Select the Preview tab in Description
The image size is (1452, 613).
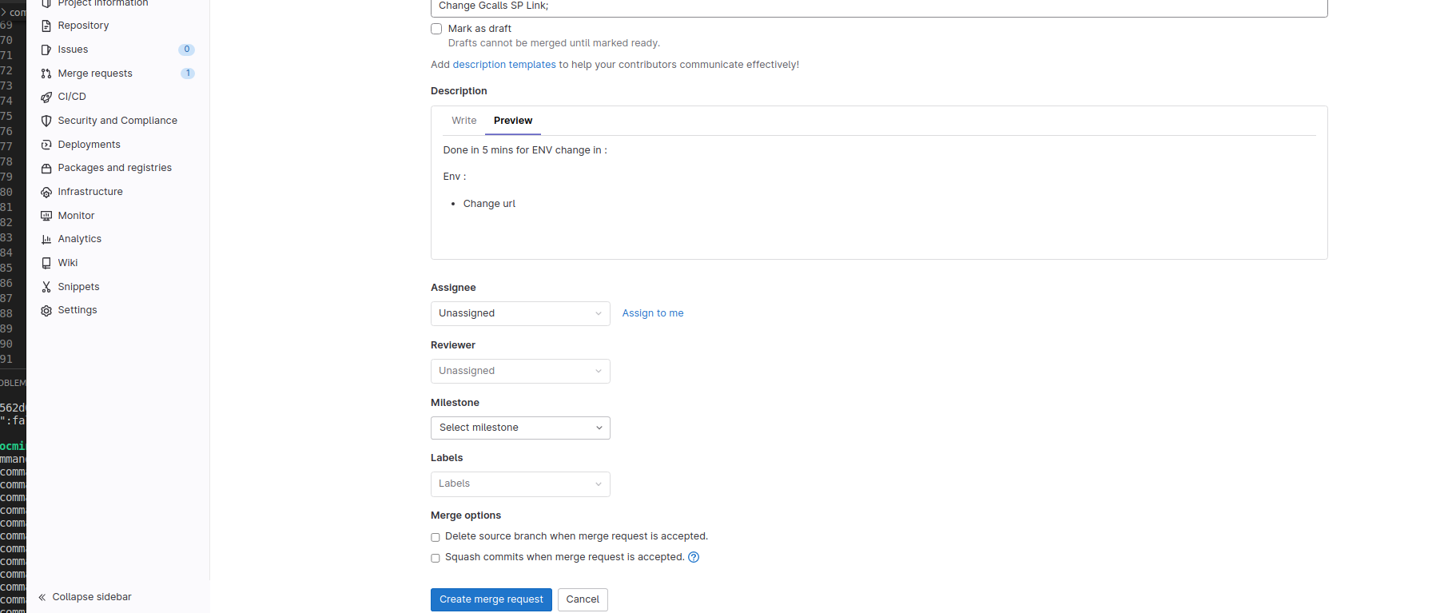(513, 121)
